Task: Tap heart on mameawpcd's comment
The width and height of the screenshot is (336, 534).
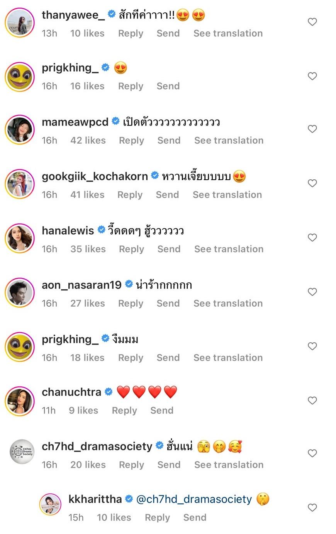Action: [x=312, y=129]
